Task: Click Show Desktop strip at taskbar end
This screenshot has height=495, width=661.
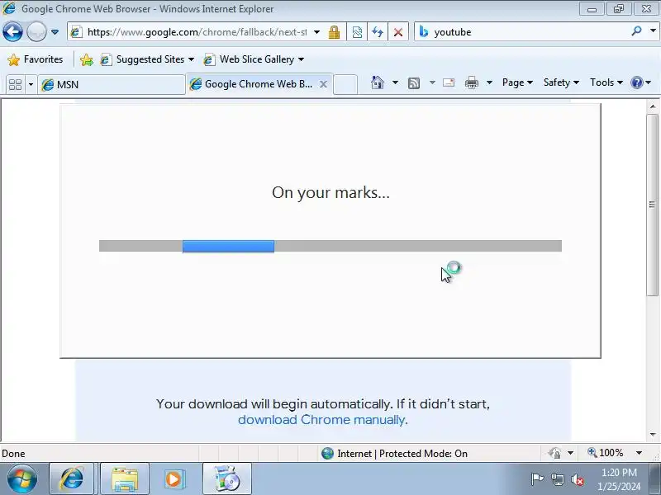Action: pyautogui.click(x=655, y=479)
